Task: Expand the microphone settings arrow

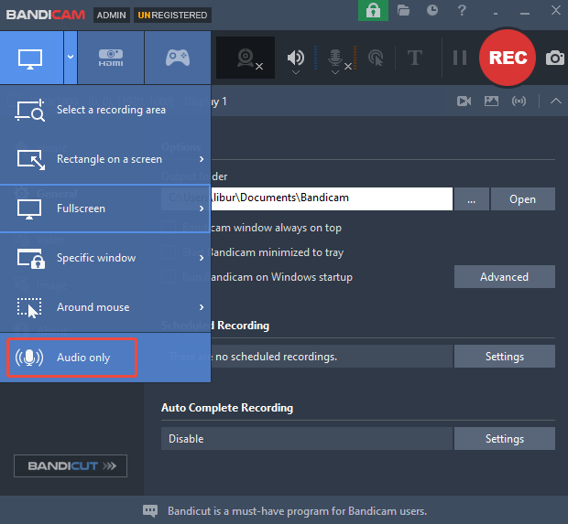Action: (335, 72)
